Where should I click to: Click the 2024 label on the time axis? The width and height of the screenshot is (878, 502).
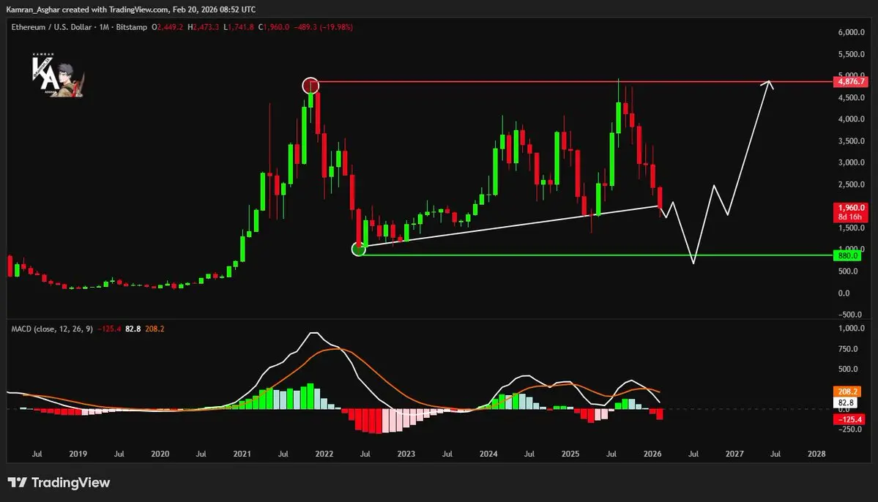(488, 454)
